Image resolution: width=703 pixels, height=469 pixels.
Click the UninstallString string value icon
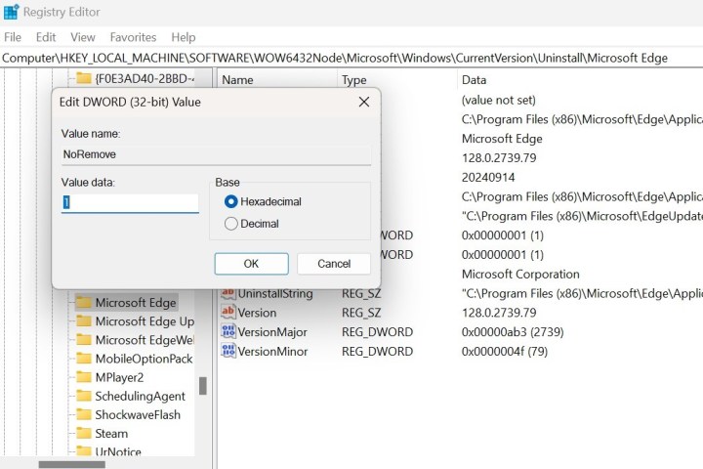[x=228, y=293]
